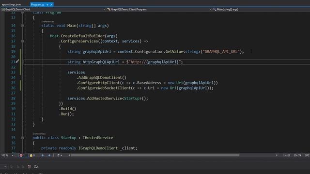The height and width of the screenshot is (174, 310).
Task: Click the yellow warning count indicator
Action: [32, 156]
